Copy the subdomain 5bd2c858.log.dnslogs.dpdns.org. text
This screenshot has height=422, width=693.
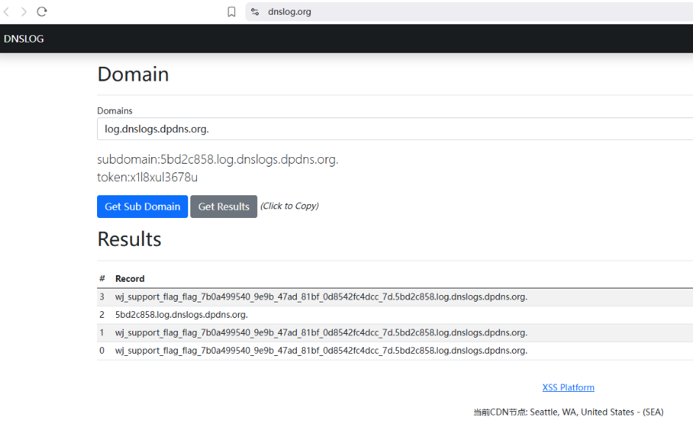(x=218, y=159)
